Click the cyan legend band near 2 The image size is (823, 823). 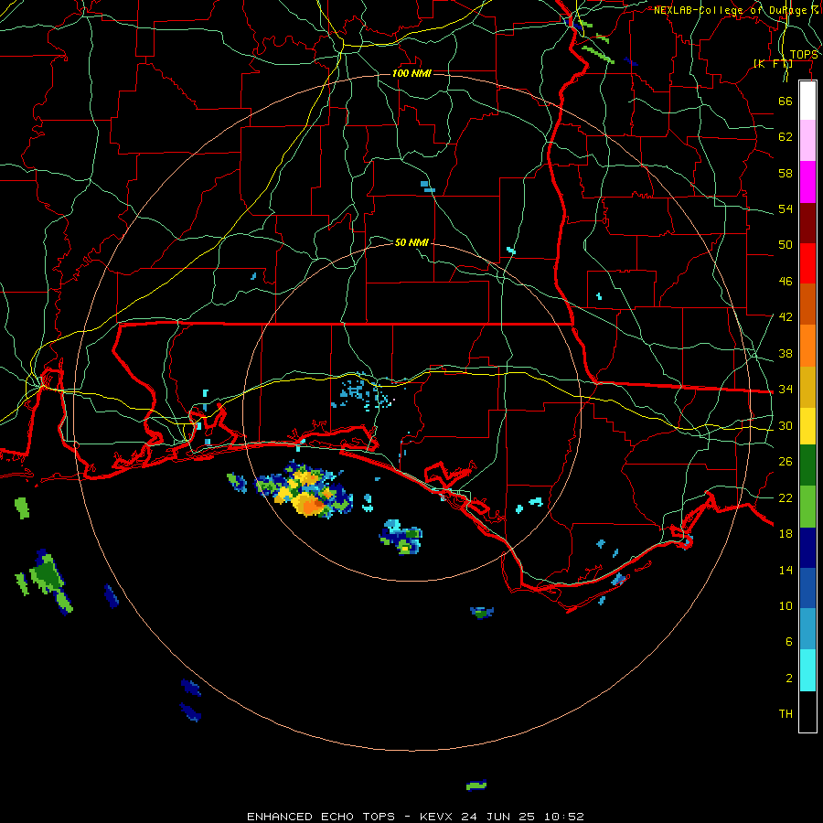tap(807, 670)
